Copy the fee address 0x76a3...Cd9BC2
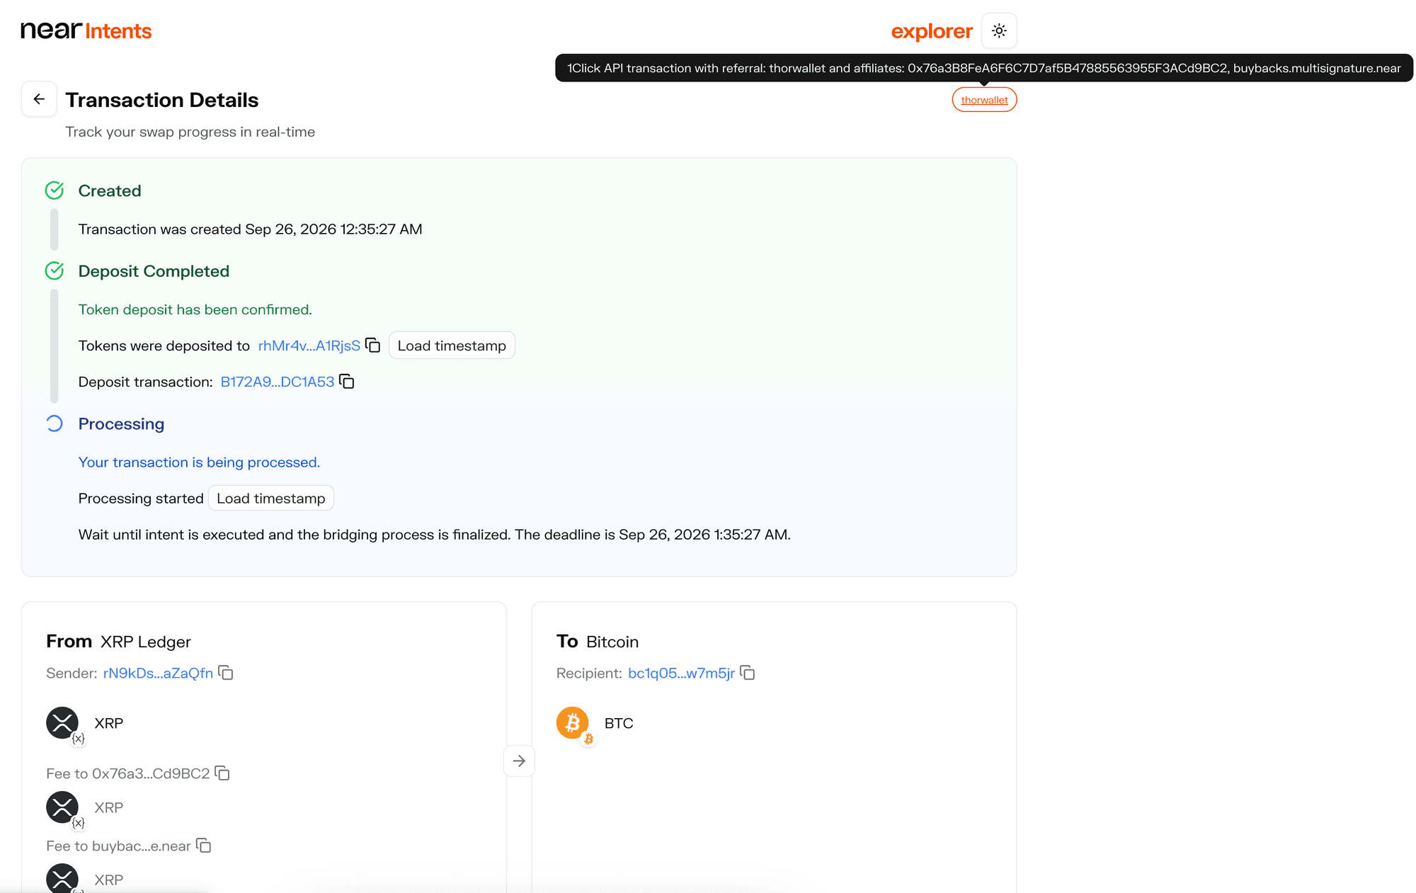 (222, 773)
